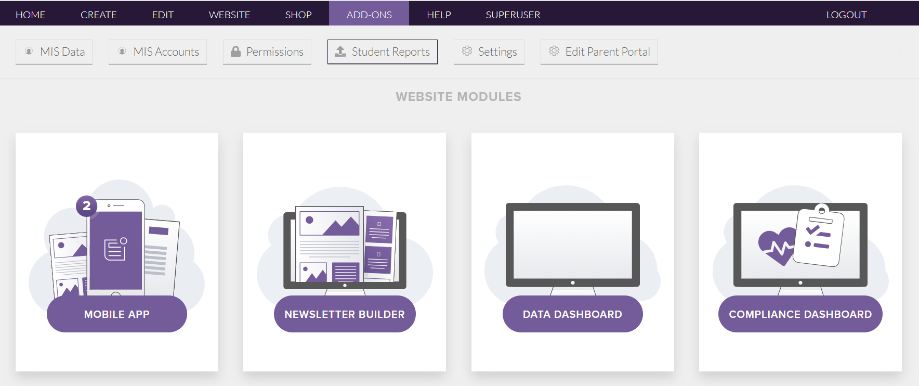Select the SUPERUSER menu item
Screen dimensions: 919x386
point(513,15)
